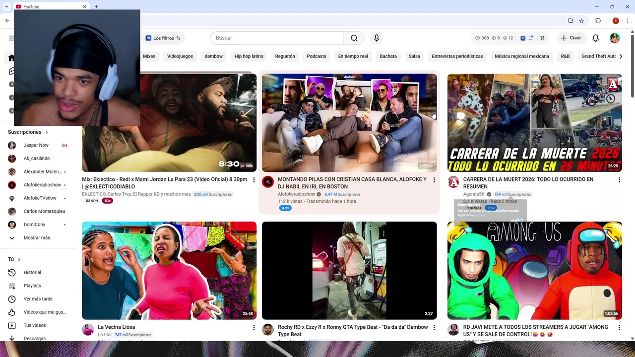Open the La Fiol channel avatar

tap(88, 330)
